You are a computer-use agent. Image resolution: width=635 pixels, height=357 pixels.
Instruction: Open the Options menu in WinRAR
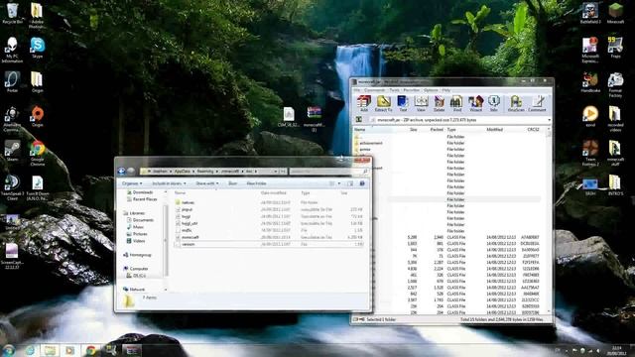pyautogui.click(x=431, y=90)
